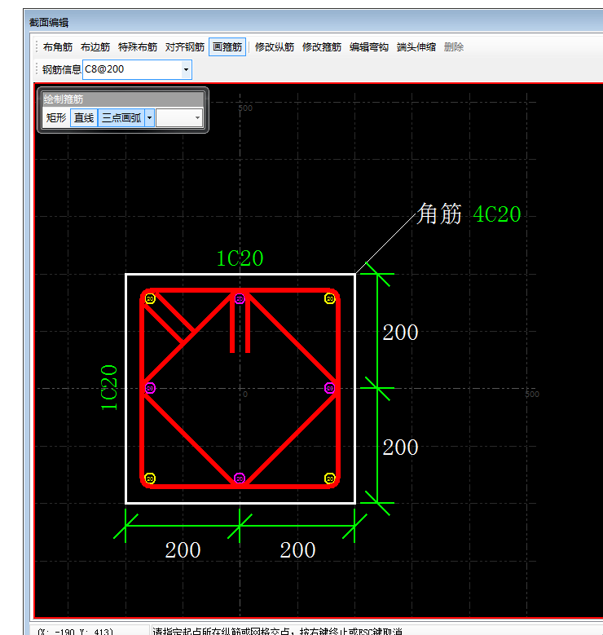Image resolution: width=603 pixels, height=635 pixels.
Task: Click the 1C20 label above the section
Action: [240, 258]
